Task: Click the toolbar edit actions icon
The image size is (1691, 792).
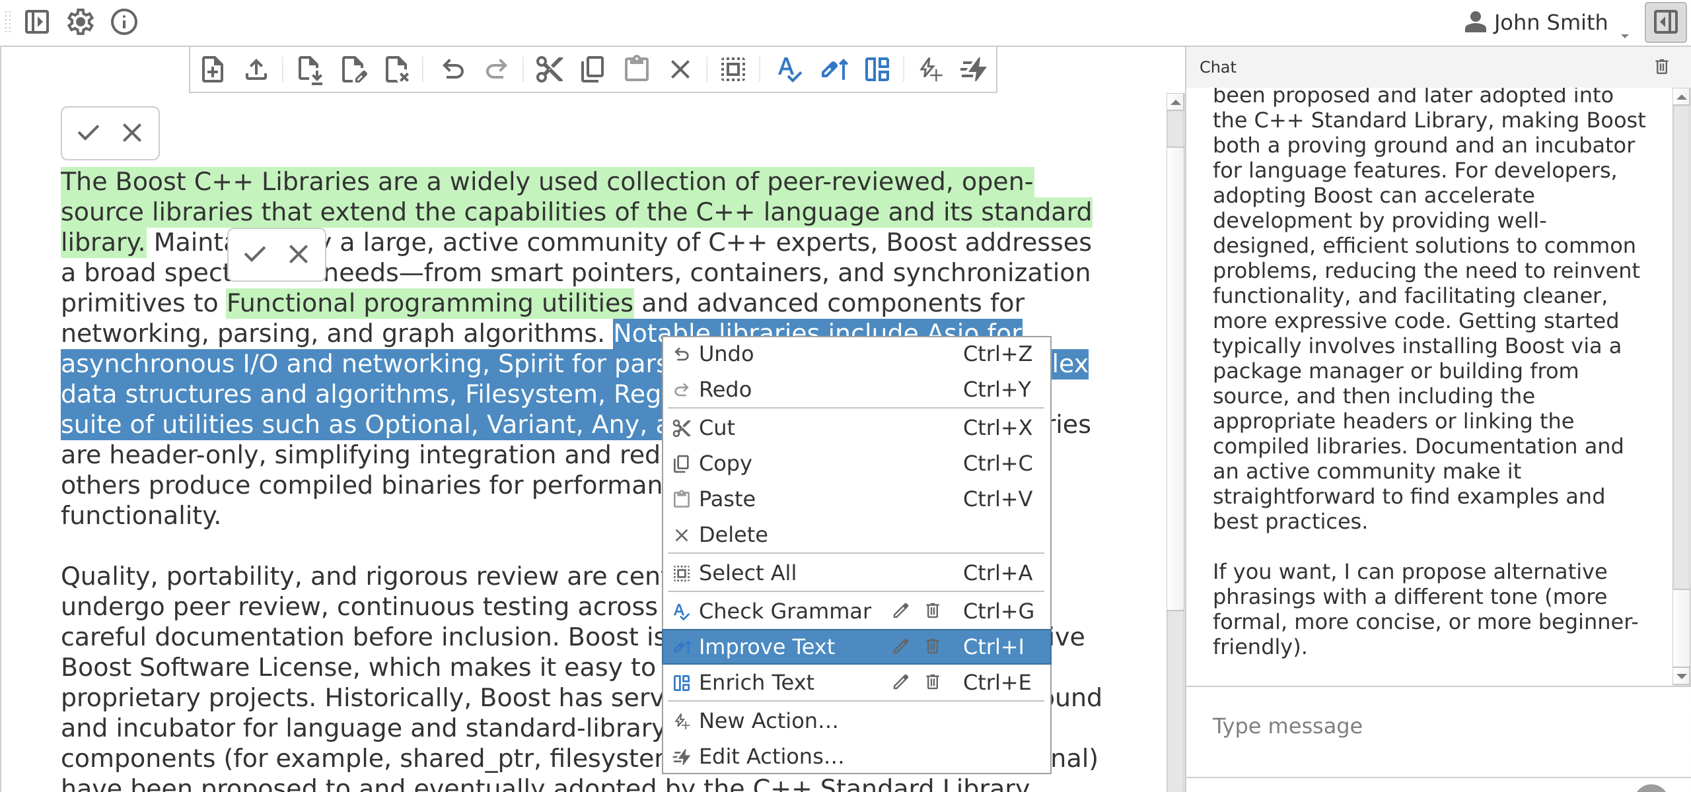Action: point(973,69)
